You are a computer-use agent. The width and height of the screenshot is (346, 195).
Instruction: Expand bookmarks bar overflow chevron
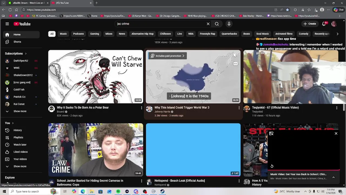point(340,16)
